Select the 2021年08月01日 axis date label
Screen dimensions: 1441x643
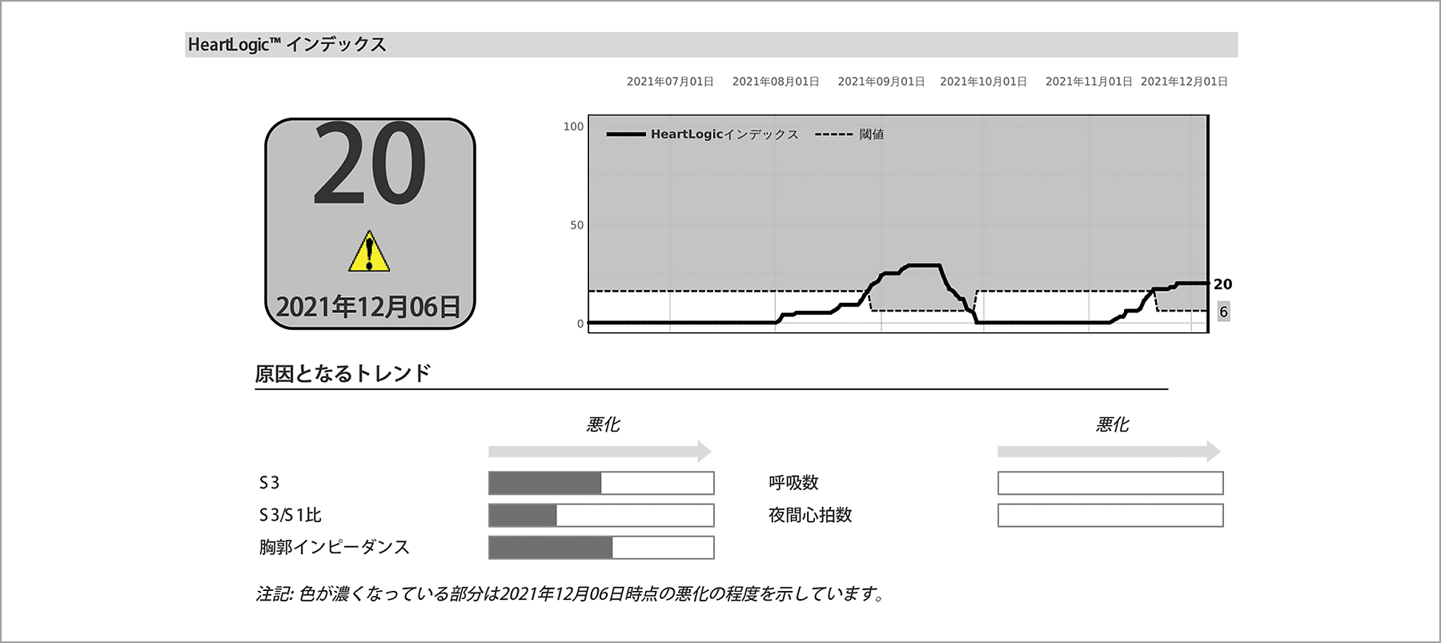pyautogui.click(x=776, y=82)
